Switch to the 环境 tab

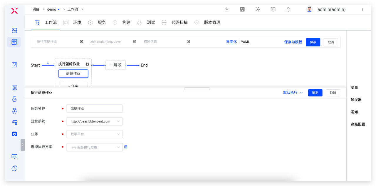72,22
